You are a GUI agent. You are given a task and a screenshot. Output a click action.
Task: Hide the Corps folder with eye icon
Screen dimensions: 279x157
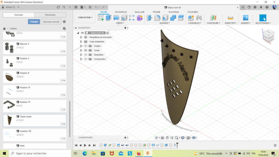[85, 50]
